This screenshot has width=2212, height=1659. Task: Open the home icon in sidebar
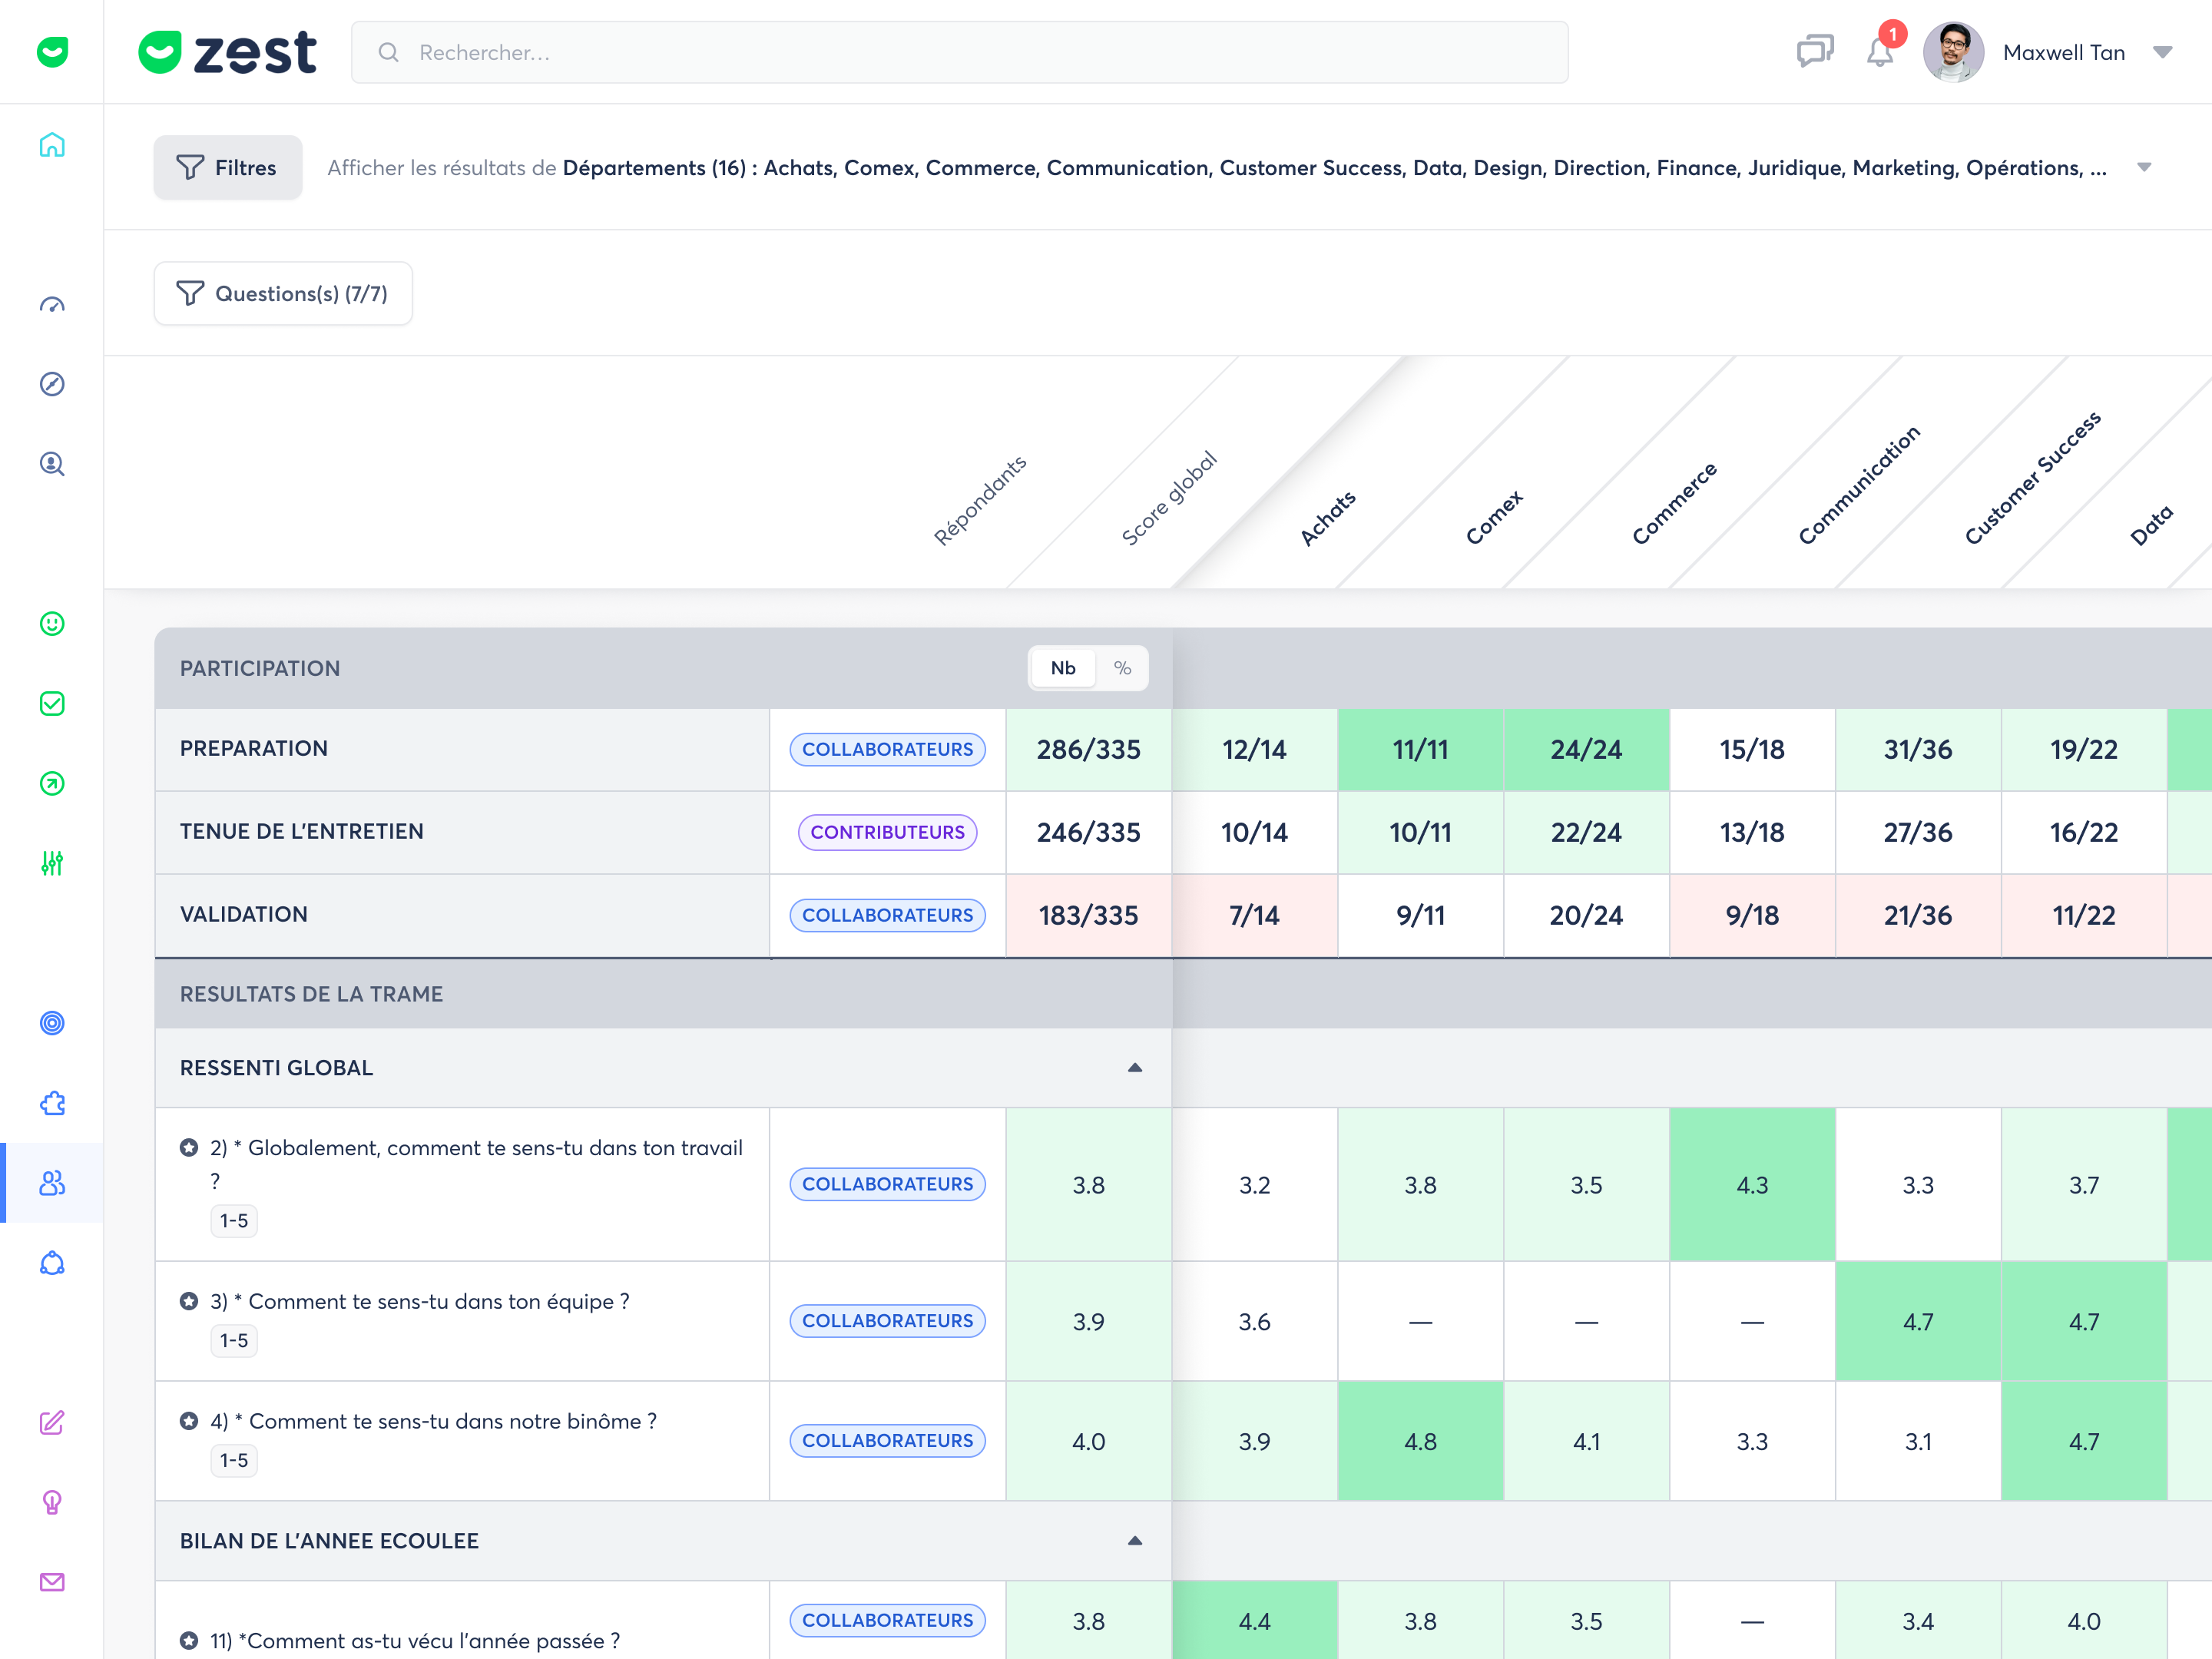pos(52,145)
